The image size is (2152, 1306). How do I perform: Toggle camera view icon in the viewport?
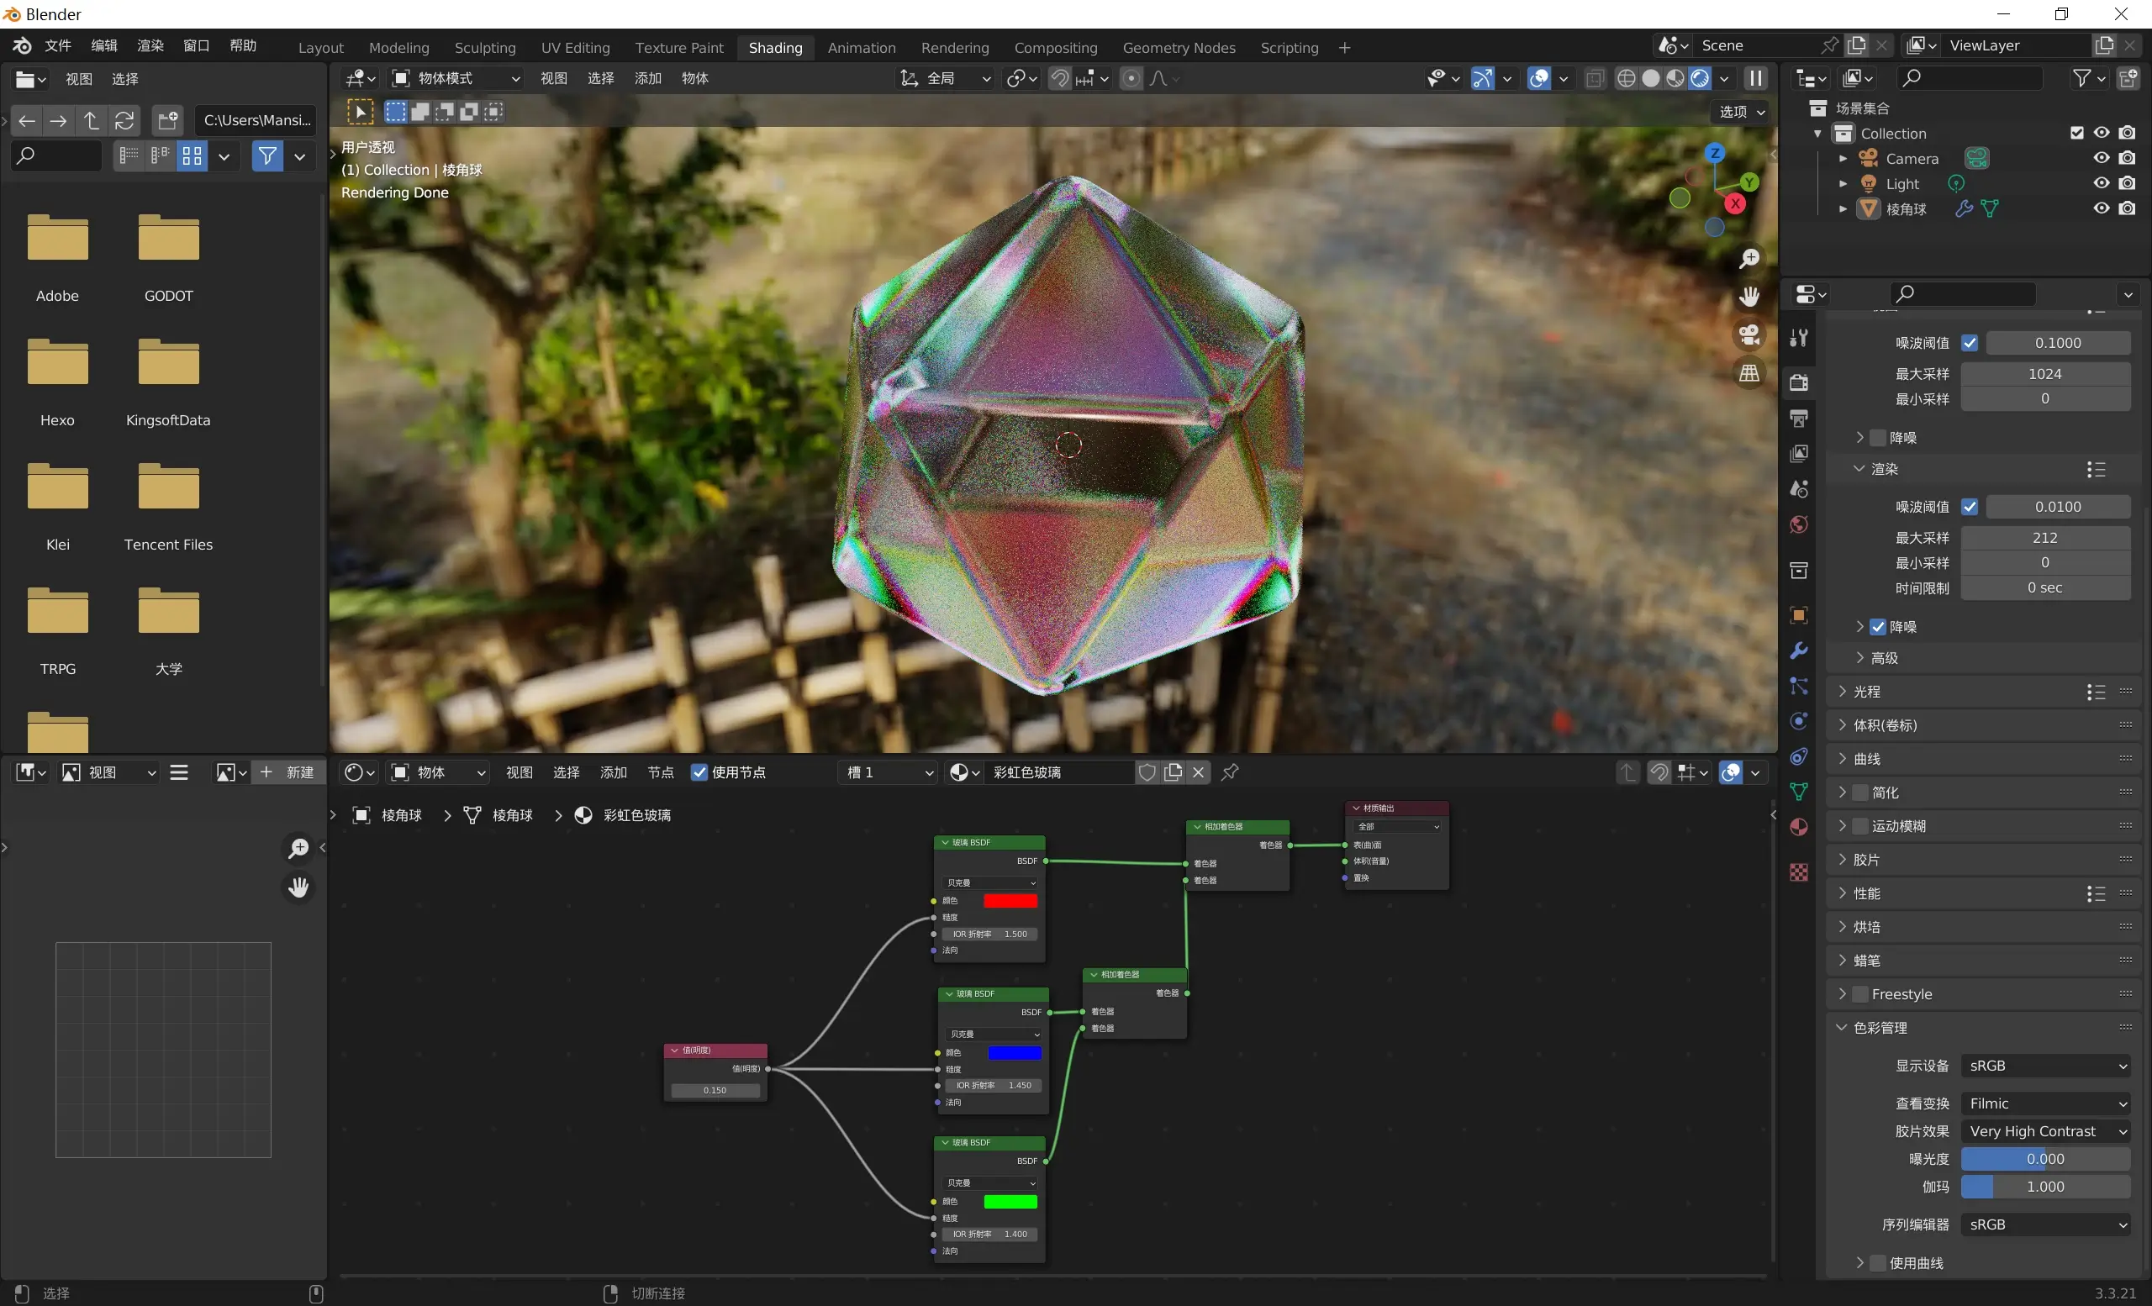point(1749,335)
